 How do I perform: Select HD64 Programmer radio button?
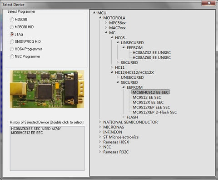click(12, 49)
